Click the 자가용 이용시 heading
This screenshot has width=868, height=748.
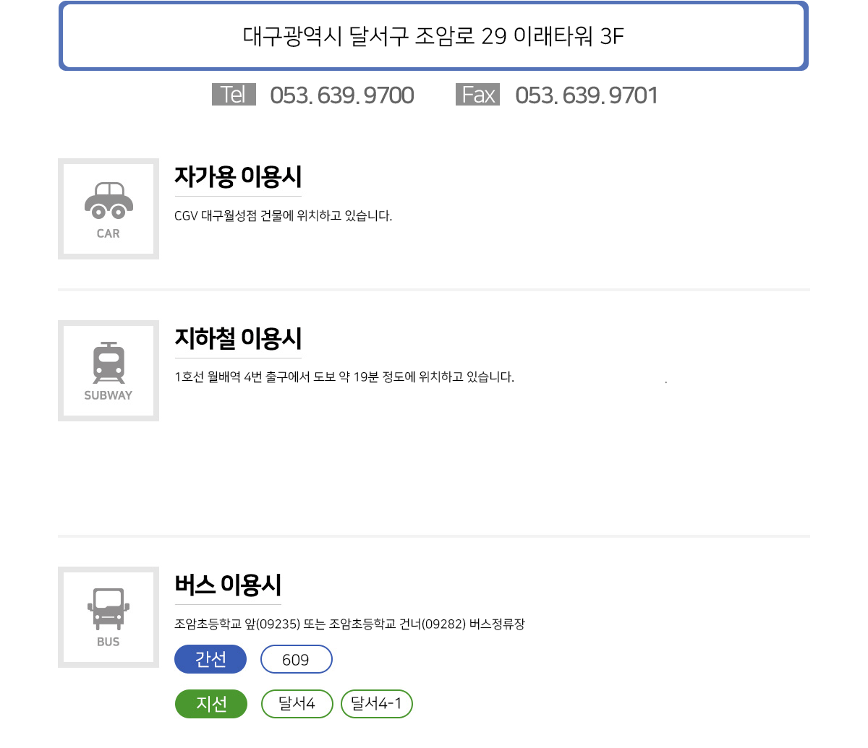238,176
